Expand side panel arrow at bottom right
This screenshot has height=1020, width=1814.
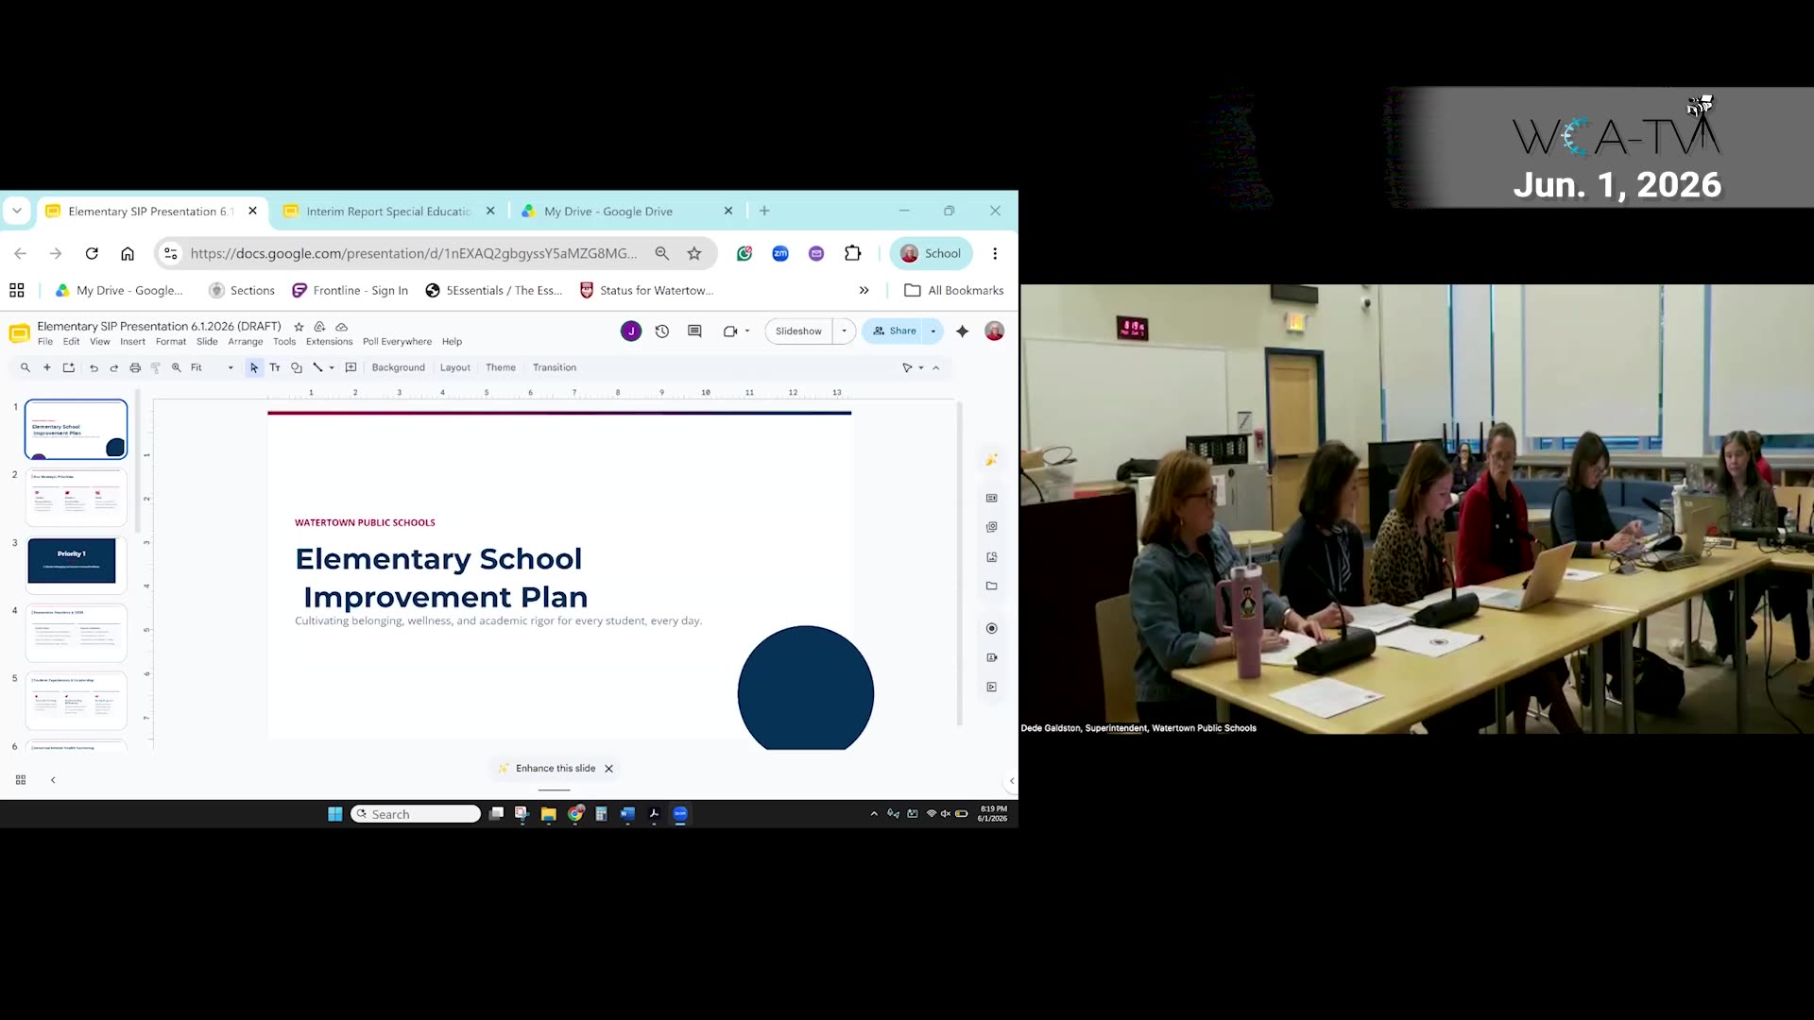(x=1012, y=781)
